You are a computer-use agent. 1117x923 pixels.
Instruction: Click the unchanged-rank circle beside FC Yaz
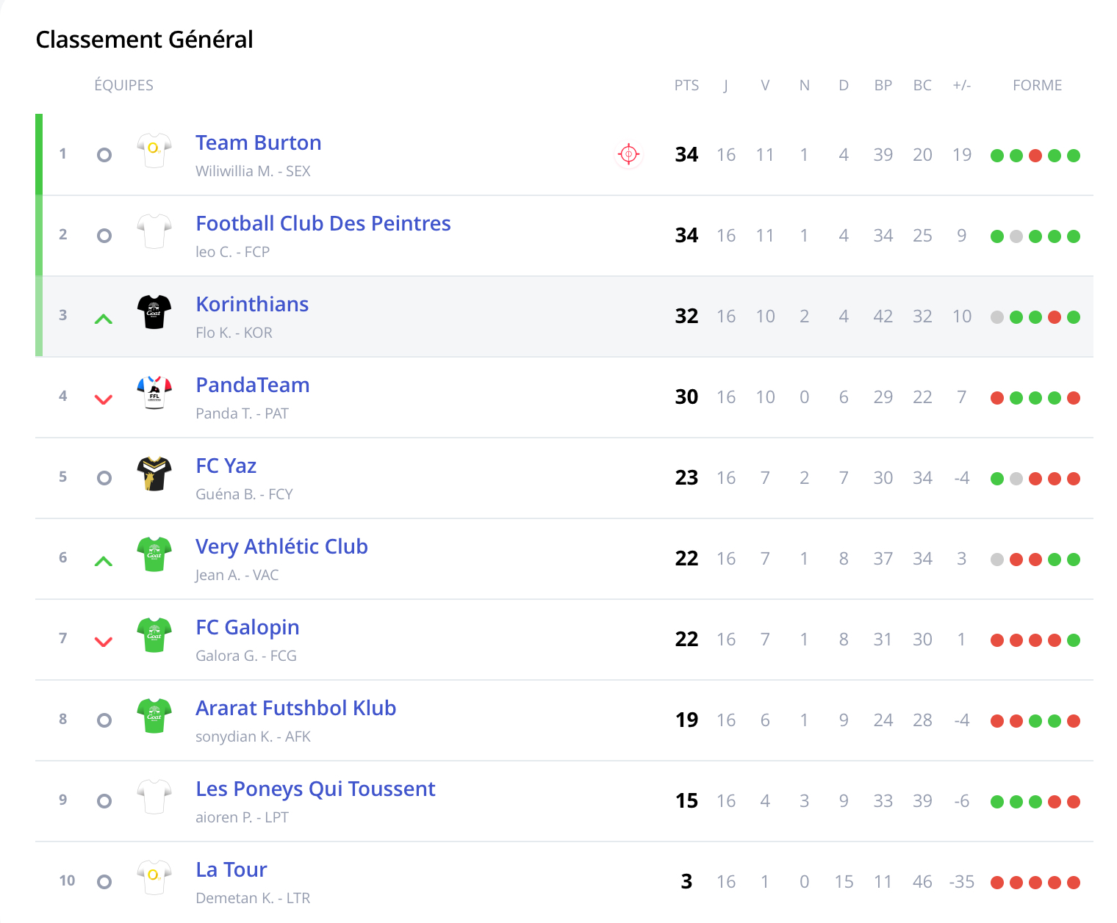[104, 478]
